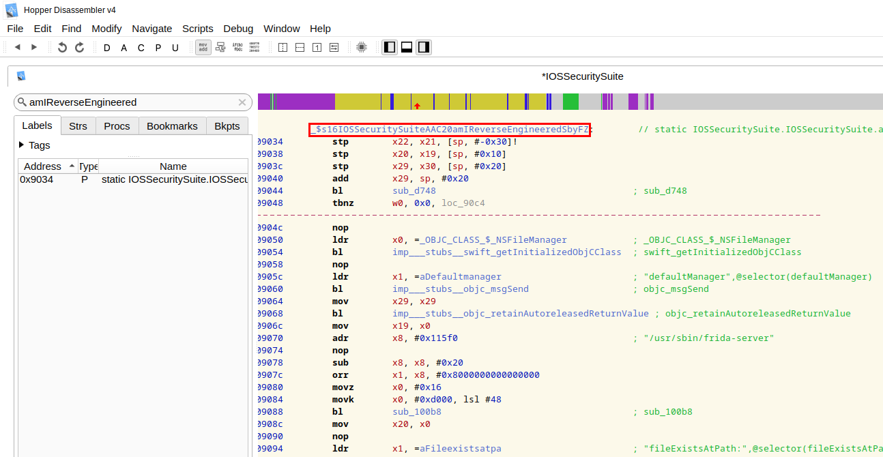The height and width of the screenshot is (457, 883).
Task: Click the horizontal dashed-line box icon
Action: point(300,47)
